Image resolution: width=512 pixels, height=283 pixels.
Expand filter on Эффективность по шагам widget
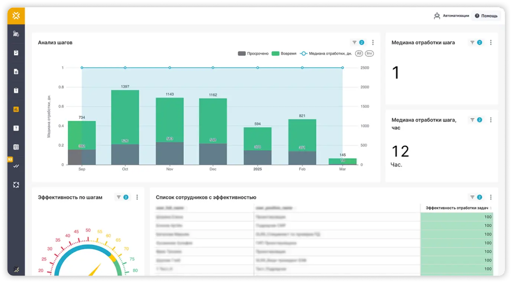tap(122, 197)
